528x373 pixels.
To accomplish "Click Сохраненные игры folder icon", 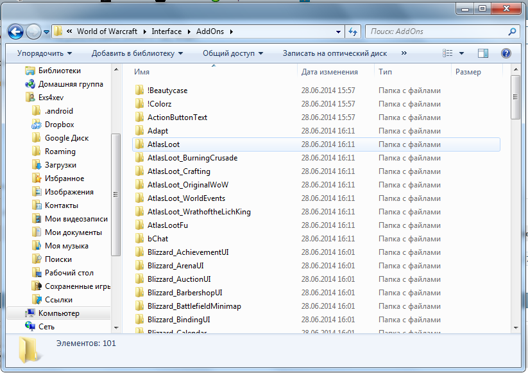I will click(x=37, y=286).
